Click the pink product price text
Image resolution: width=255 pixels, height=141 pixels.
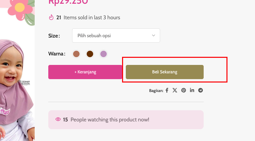click(68, 2)
